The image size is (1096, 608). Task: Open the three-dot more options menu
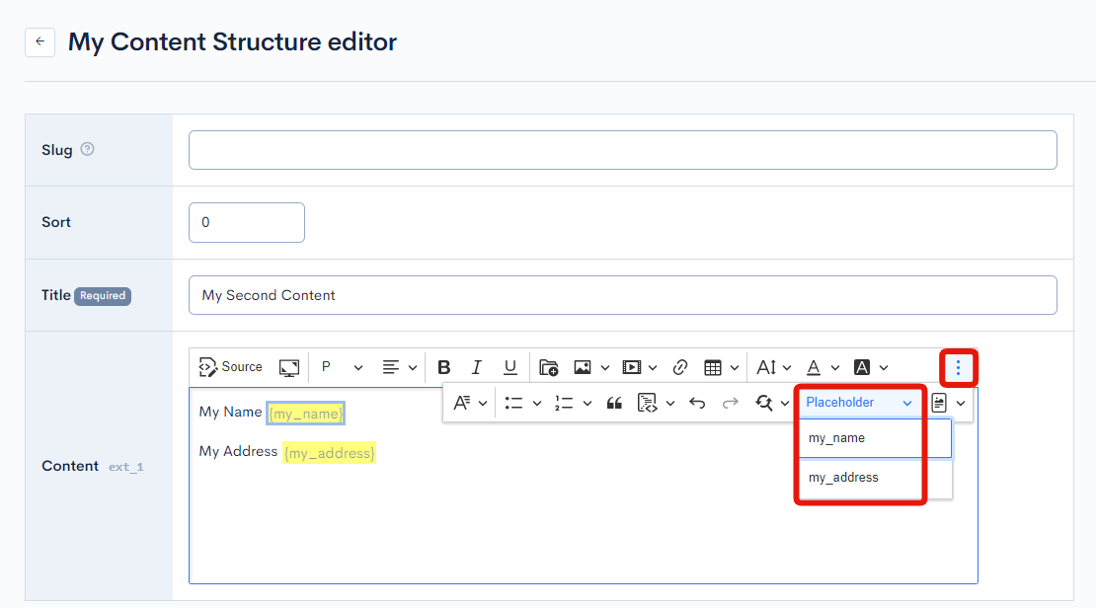point(958,366)
